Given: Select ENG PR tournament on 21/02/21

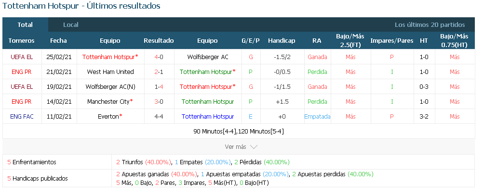Looking at the screenshot, I should (x=22, y=72).
